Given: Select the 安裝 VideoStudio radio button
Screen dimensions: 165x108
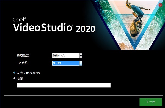Looking at the screenshot, I should [x=14, y=72].
